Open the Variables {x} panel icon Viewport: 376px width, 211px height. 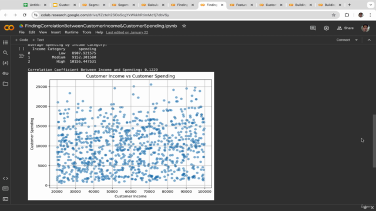(5, 63)
